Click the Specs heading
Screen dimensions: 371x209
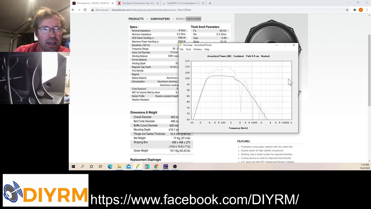point(134,27)
